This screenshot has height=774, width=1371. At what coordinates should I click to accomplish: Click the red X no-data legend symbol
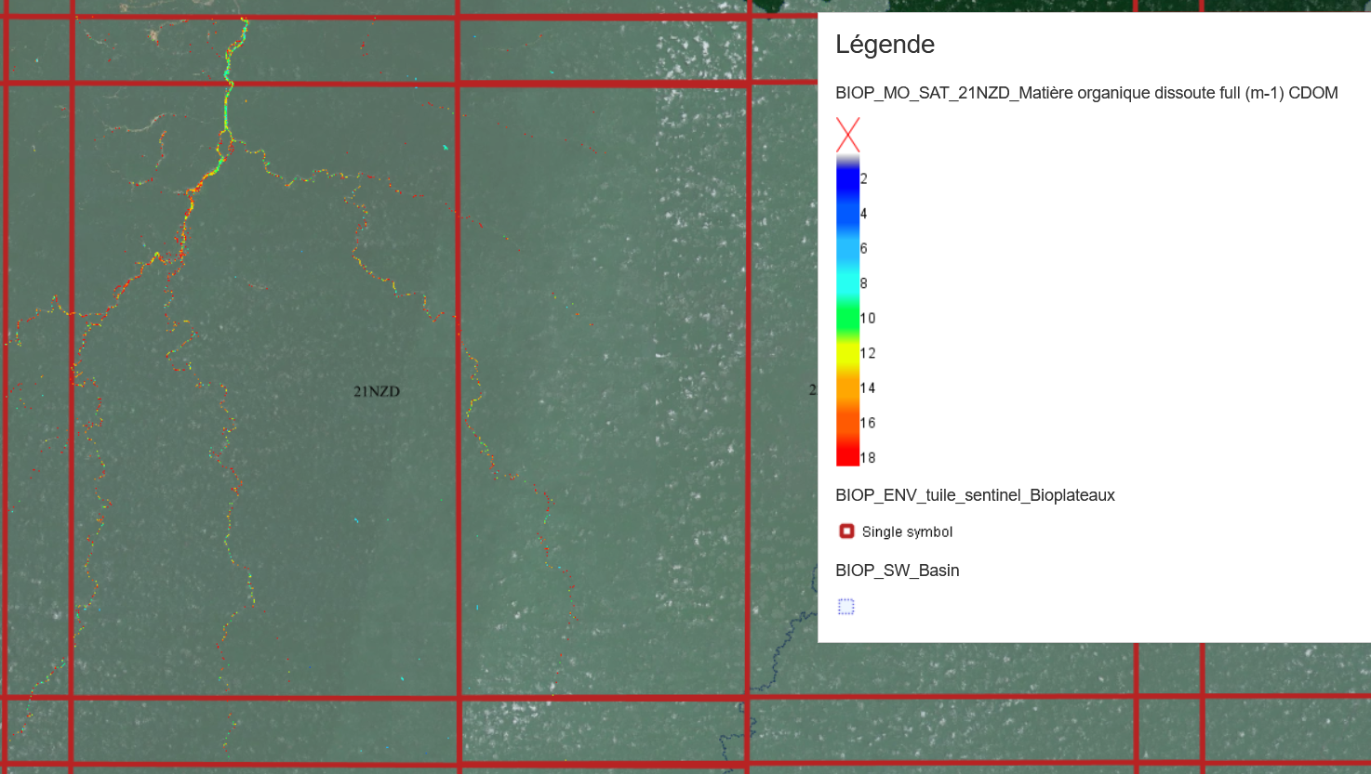pyautogui.click(x=847, y=135)
